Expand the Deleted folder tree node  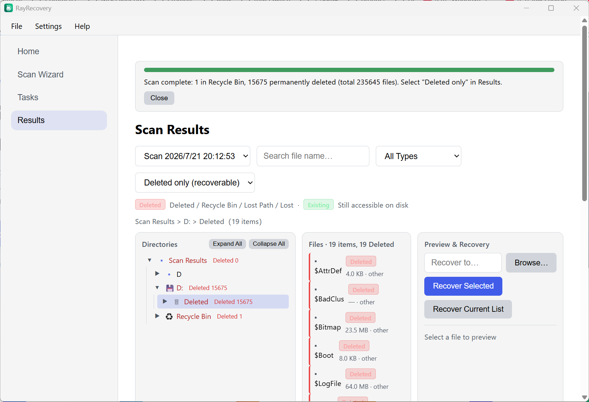(x=165, y=301)
